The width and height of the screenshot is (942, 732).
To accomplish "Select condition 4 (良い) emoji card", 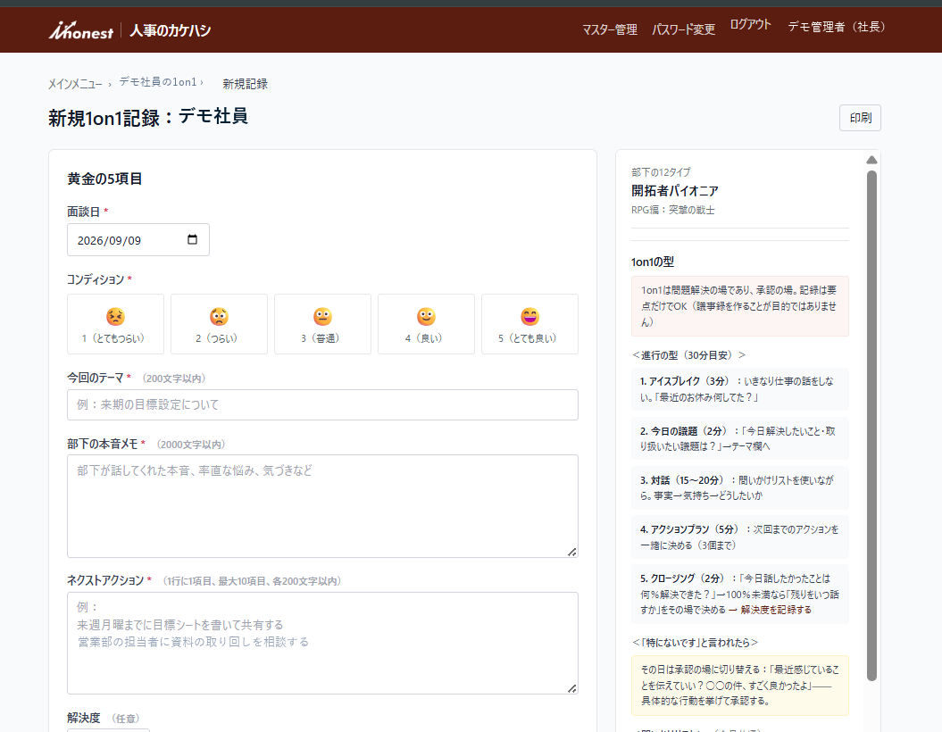I will [x=426, y=324].
